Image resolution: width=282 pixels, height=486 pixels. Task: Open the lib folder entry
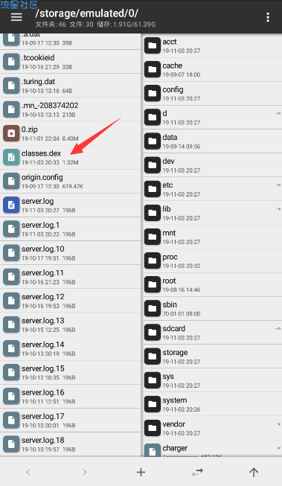tap(212, 213)
